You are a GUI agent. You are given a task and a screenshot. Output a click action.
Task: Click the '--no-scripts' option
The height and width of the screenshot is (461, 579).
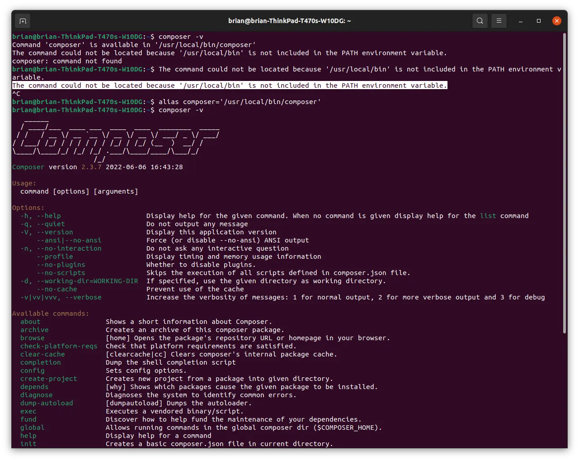click(61, 273)
